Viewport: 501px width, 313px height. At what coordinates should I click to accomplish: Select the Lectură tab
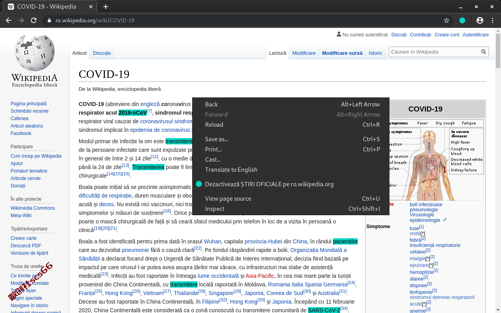coord(278,53)
